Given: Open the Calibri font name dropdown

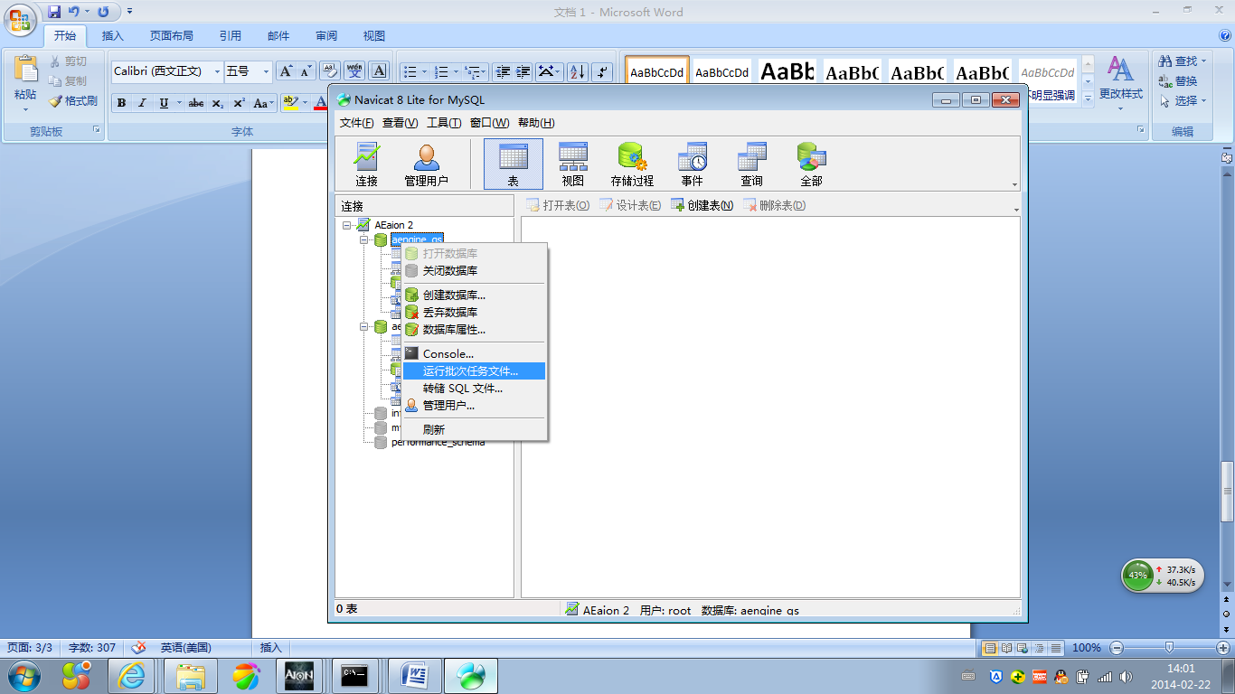Looking at the screenshot, I should pos(217,71).
